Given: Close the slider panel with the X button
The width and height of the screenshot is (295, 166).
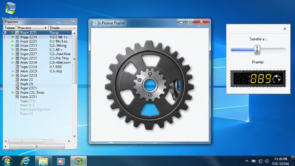Looking at the screenshot, I should [x=285, y=29].
